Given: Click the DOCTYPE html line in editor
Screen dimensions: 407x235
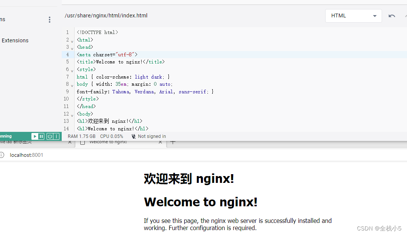Looking at the screenshot, I should (97, 32).
